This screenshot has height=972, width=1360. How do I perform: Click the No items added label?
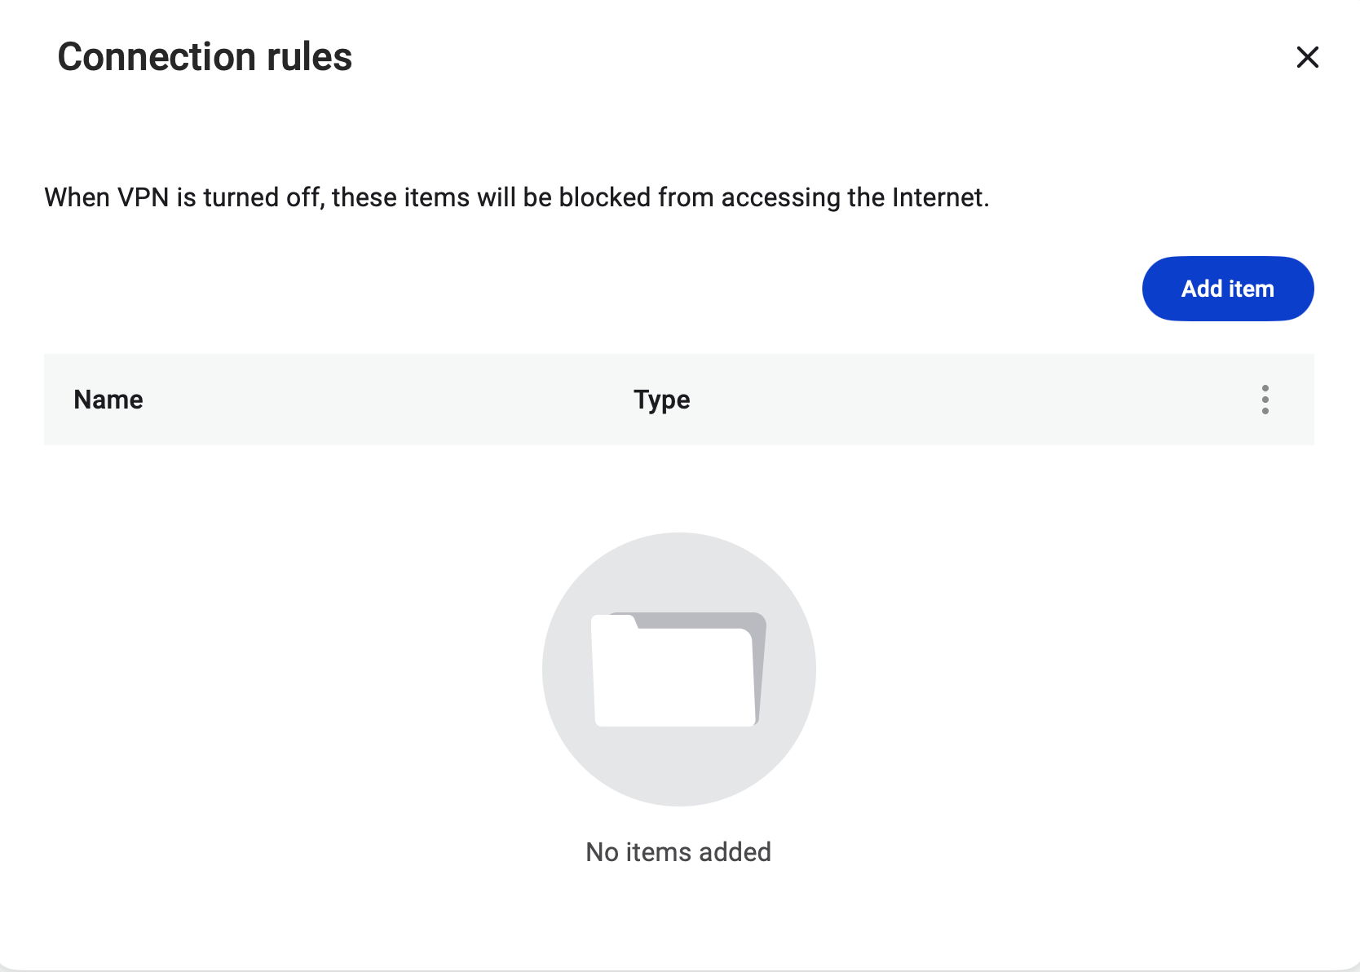pyautogui.click(x=678, y=851)
